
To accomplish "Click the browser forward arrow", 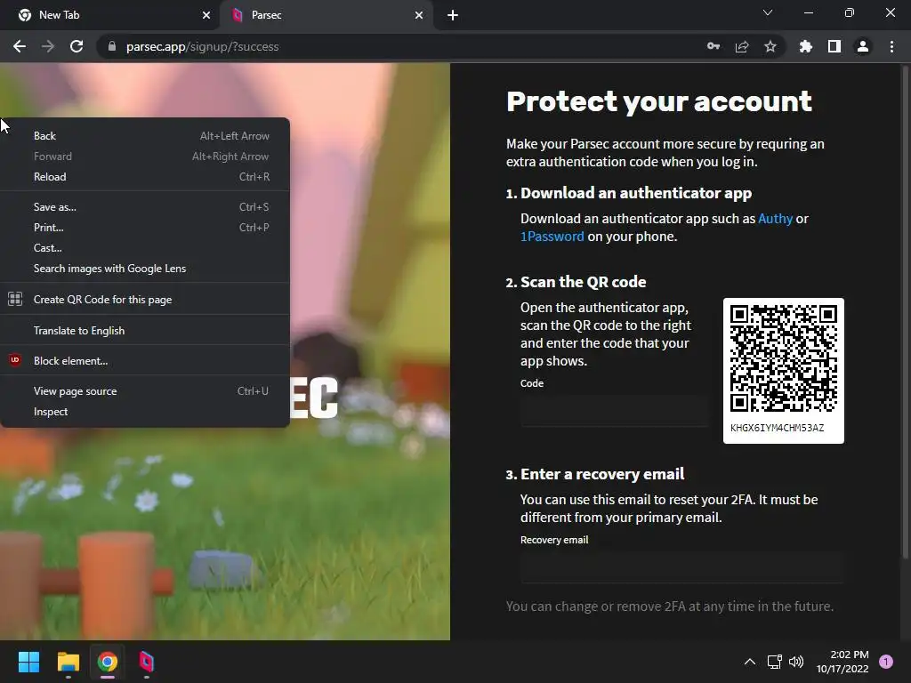I will click(48, 46).
